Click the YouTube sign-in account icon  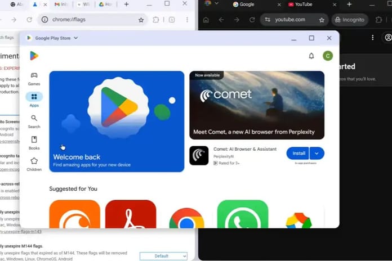point(387,38)
